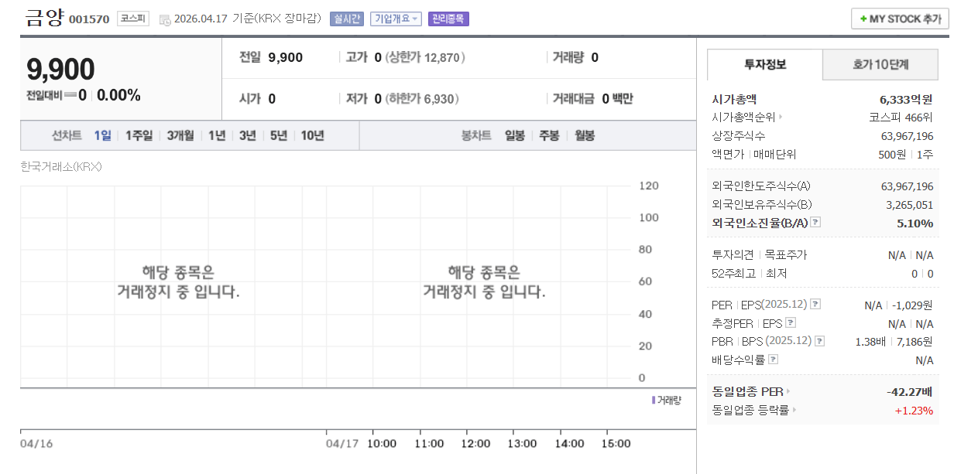Click the MY STOCK 추가 button
This screenshot has height=474, width=954.
[901, 19]
